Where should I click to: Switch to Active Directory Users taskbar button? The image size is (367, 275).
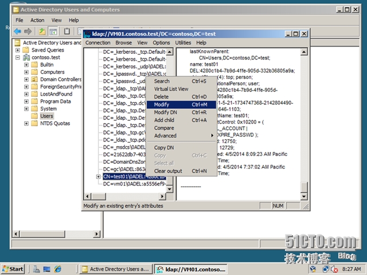coord(116,269)
